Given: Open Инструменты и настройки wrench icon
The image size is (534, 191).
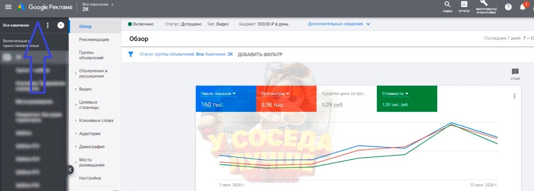Looking at the screenshot, I should (486, 7).
